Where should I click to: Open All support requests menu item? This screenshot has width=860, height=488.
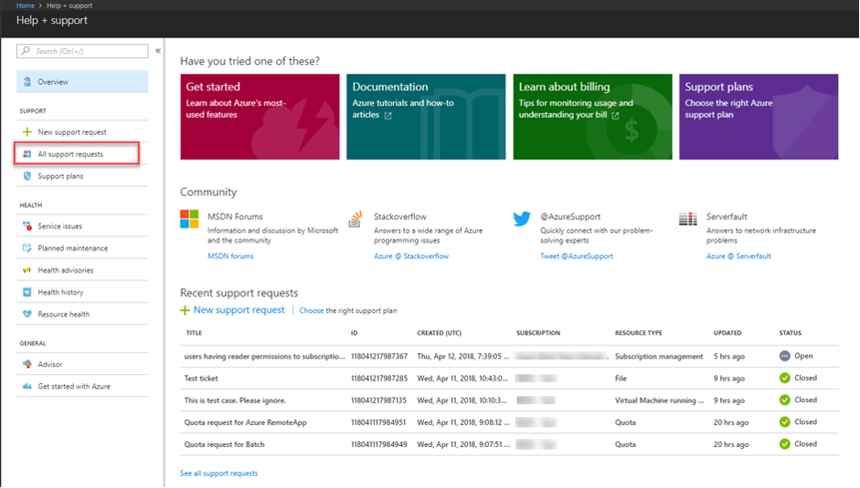[70, 154]
